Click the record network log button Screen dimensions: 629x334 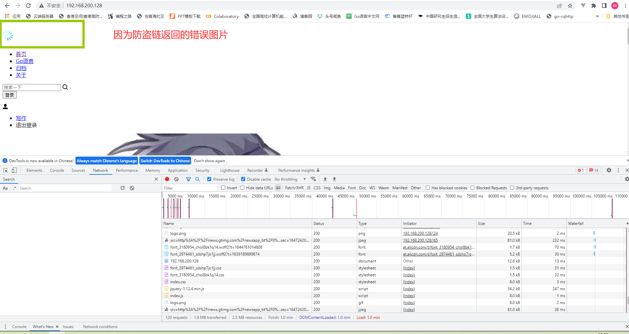pos(167,179)
